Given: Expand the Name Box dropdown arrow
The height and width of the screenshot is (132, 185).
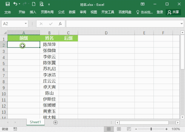Looking at the screenshot, I should pos(26,23).
